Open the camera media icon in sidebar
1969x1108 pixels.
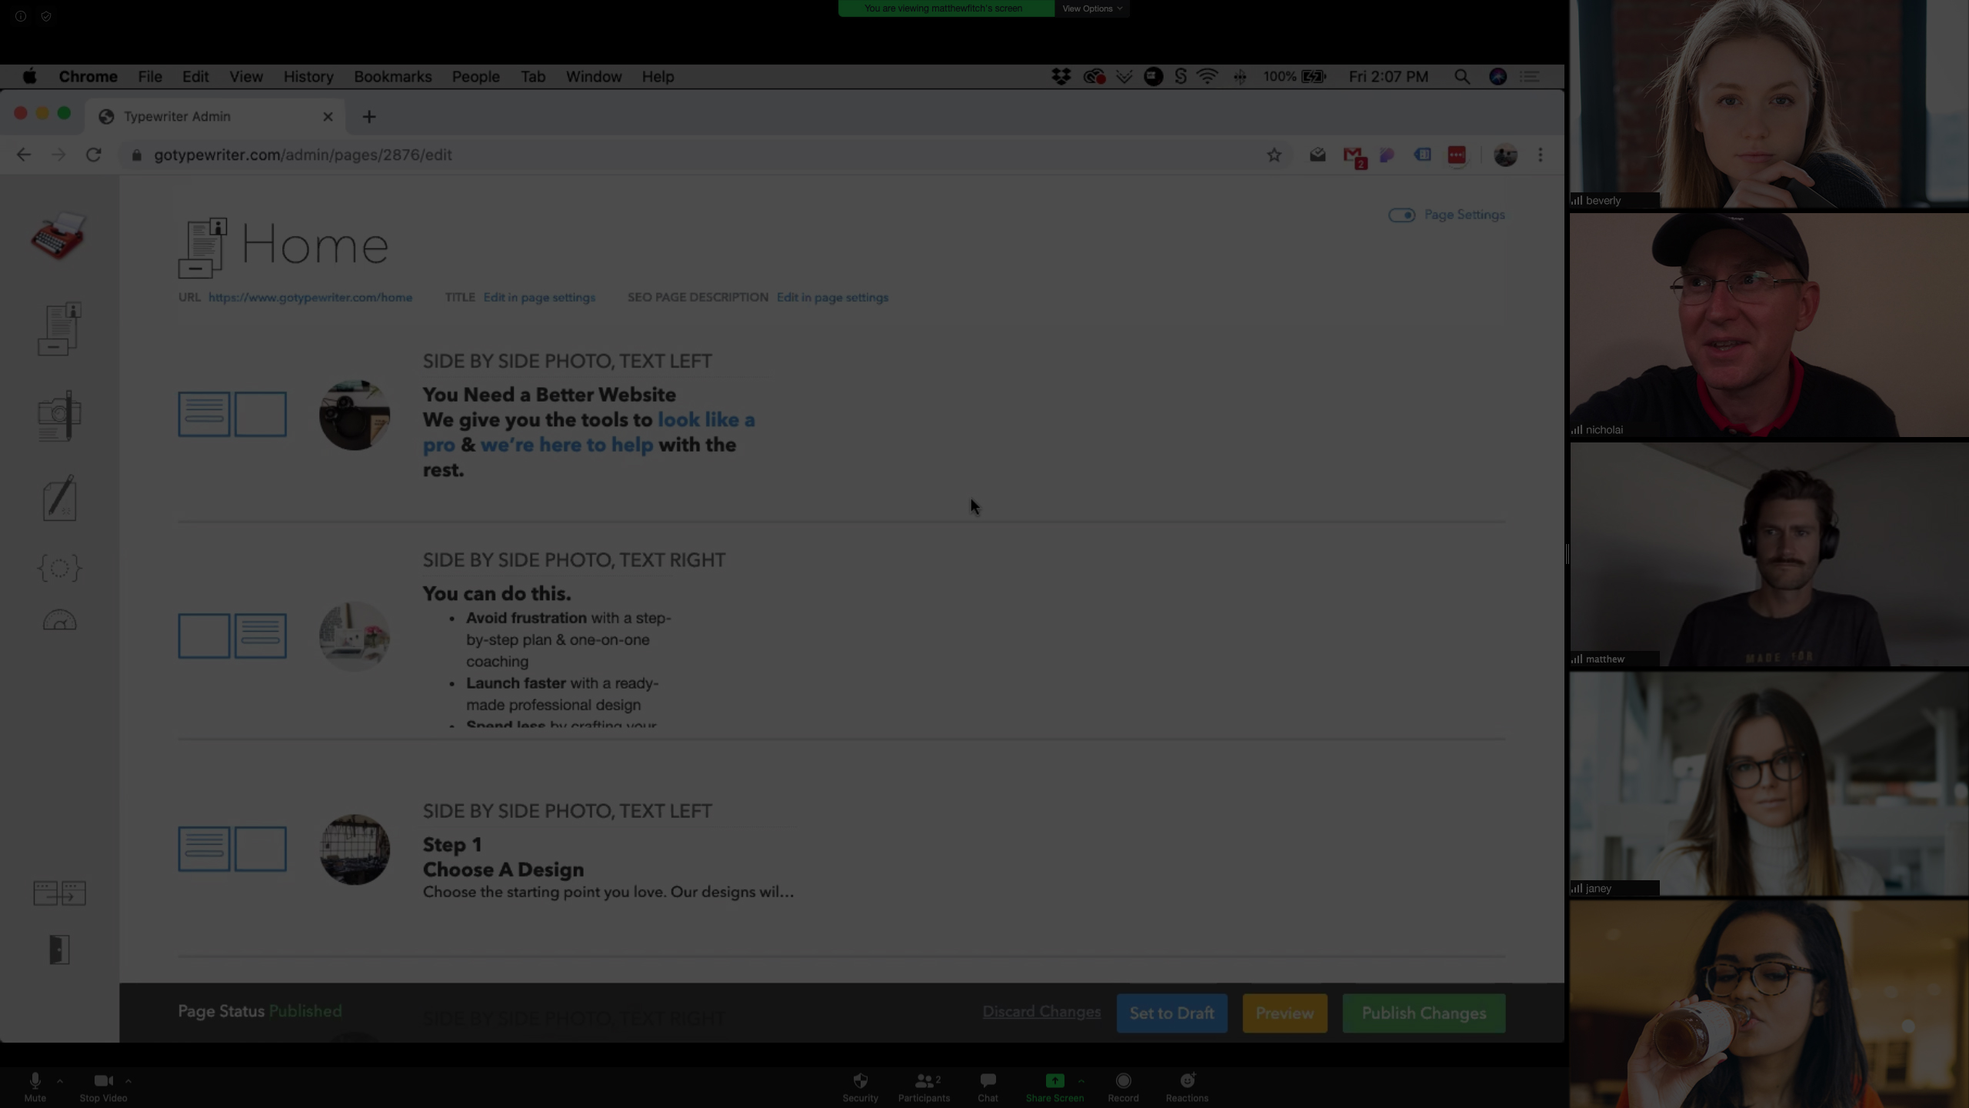(59, 415)
